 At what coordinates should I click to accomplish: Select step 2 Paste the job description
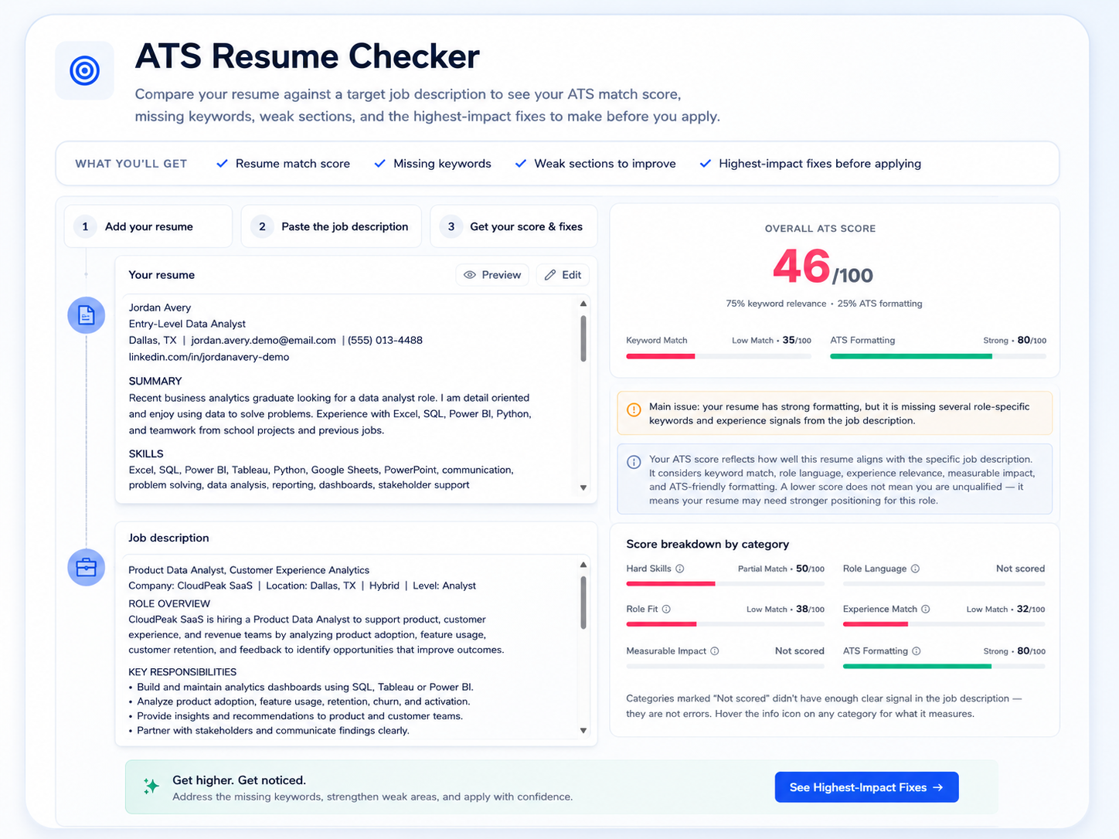pos(331,226)
